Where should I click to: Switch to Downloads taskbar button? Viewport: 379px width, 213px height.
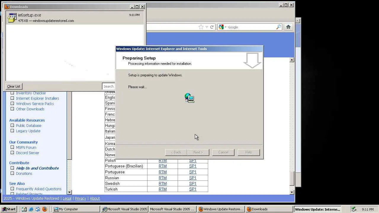click(269, 209)
